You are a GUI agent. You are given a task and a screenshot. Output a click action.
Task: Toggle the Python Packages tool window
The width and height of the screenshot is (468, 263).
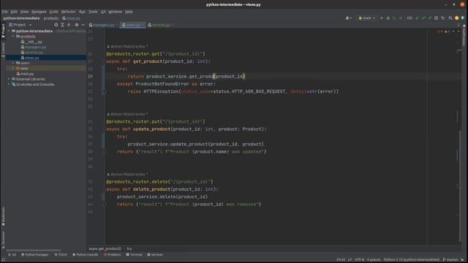click(35, 255)
